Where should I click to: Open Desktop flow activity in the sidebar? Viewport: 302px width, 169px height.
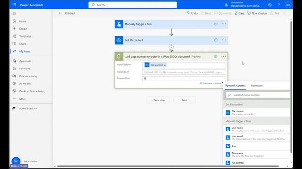click(x=32, y=91)
